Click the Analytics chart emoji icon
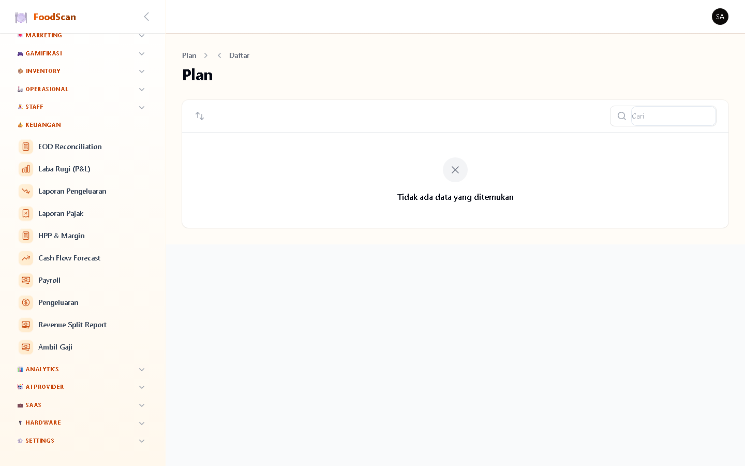This screenshot has width=745, height=466. coord(20,369)
